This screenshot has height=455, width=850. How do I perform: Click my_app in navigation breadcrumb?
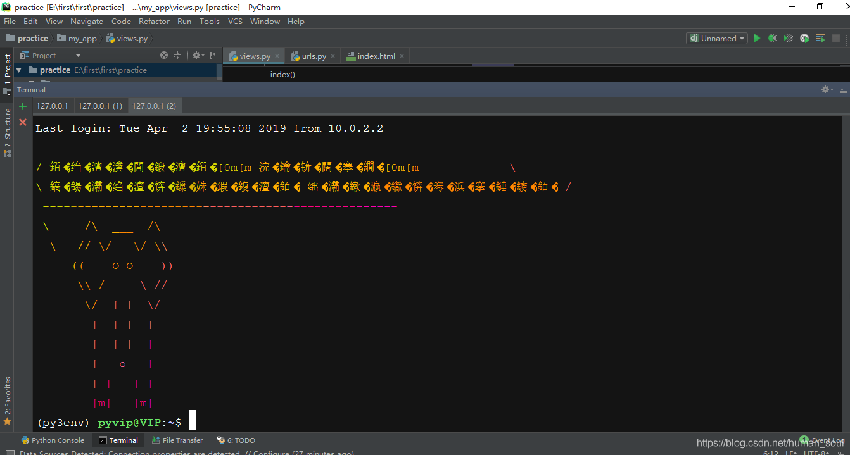[x=77, y=38]
